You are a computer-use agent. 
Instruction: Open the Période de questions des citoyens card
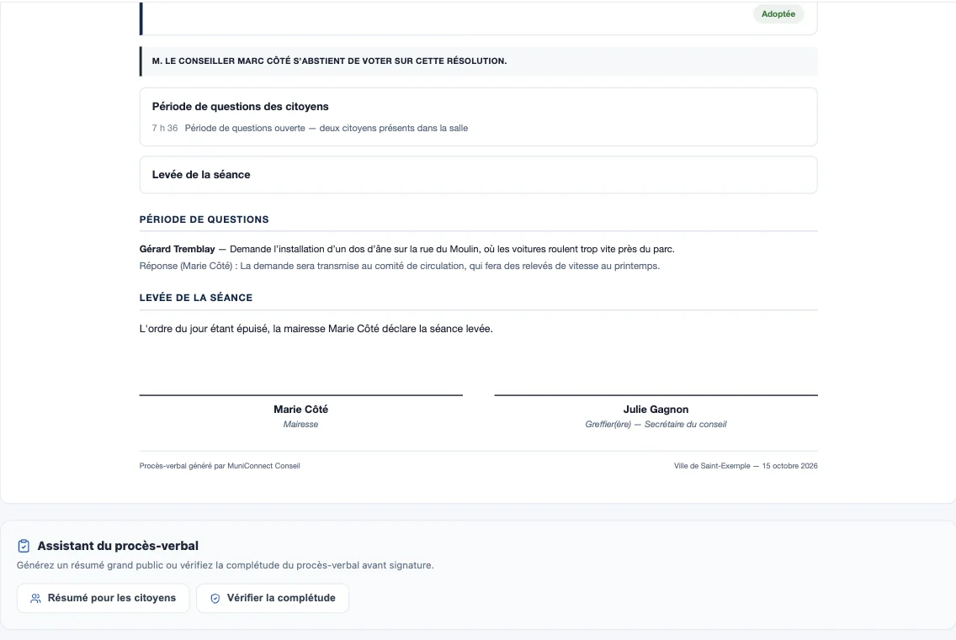479,116
